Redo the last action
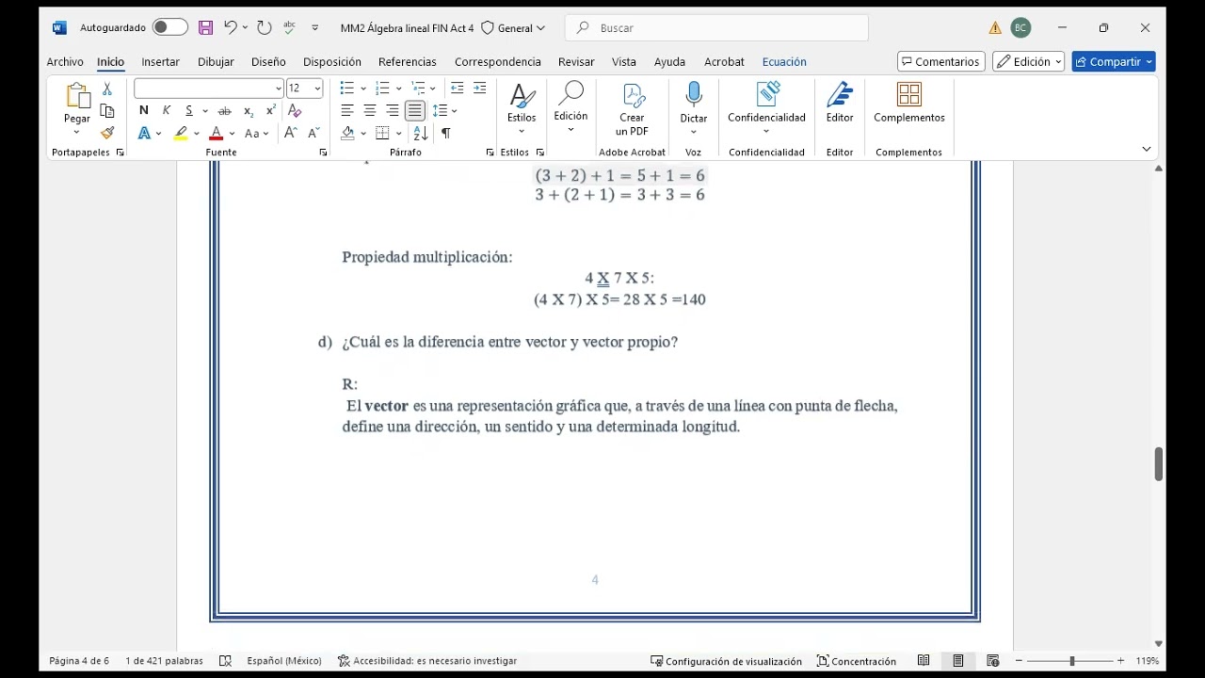Screen dimensions: 1205x678 265,27
